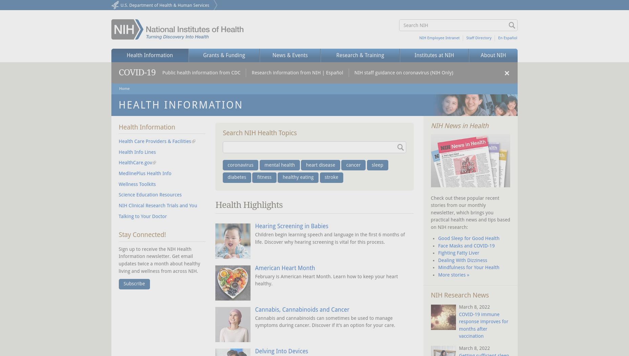Open NIH Clinical Research Trials and You
The image size is (629, 356).
(158, 206)
